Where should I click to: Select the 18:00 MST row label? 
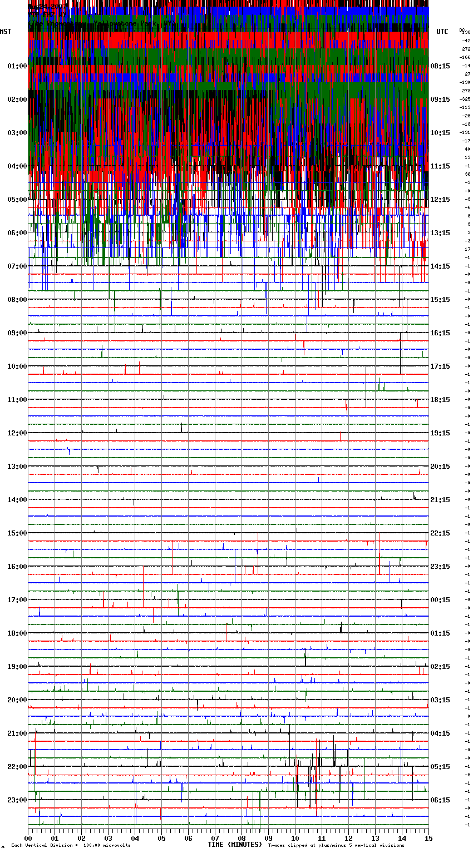tap(17, 633)
